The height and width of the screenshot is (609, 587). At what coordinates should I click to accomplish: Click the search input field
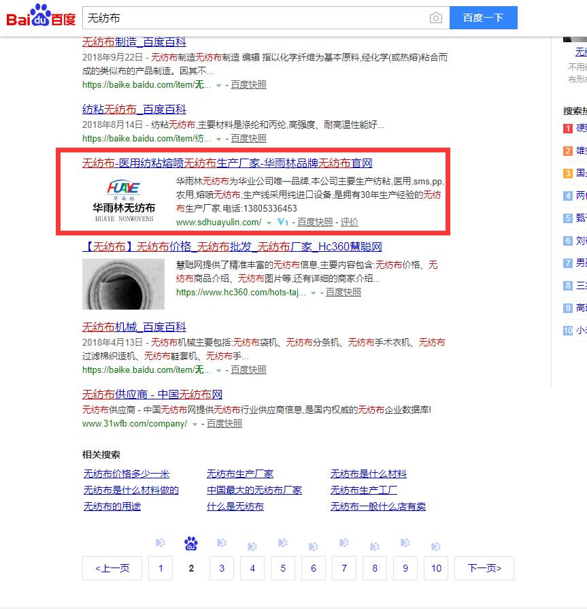255,18
